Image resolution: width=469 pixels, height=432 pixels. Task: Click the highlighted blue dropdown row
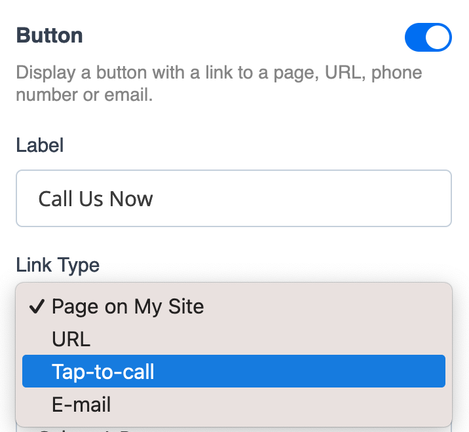234,371
